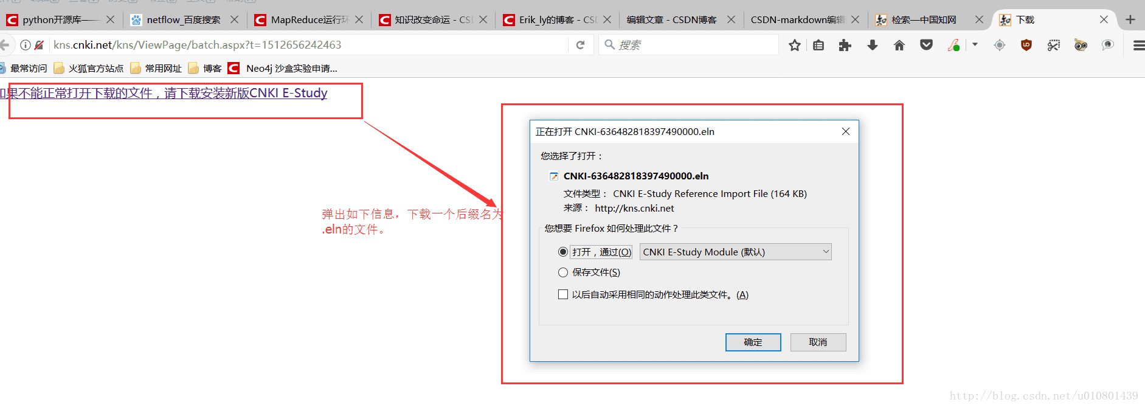Open the Neo4j 沙盒实验申请 bookmark

(283, 68)
